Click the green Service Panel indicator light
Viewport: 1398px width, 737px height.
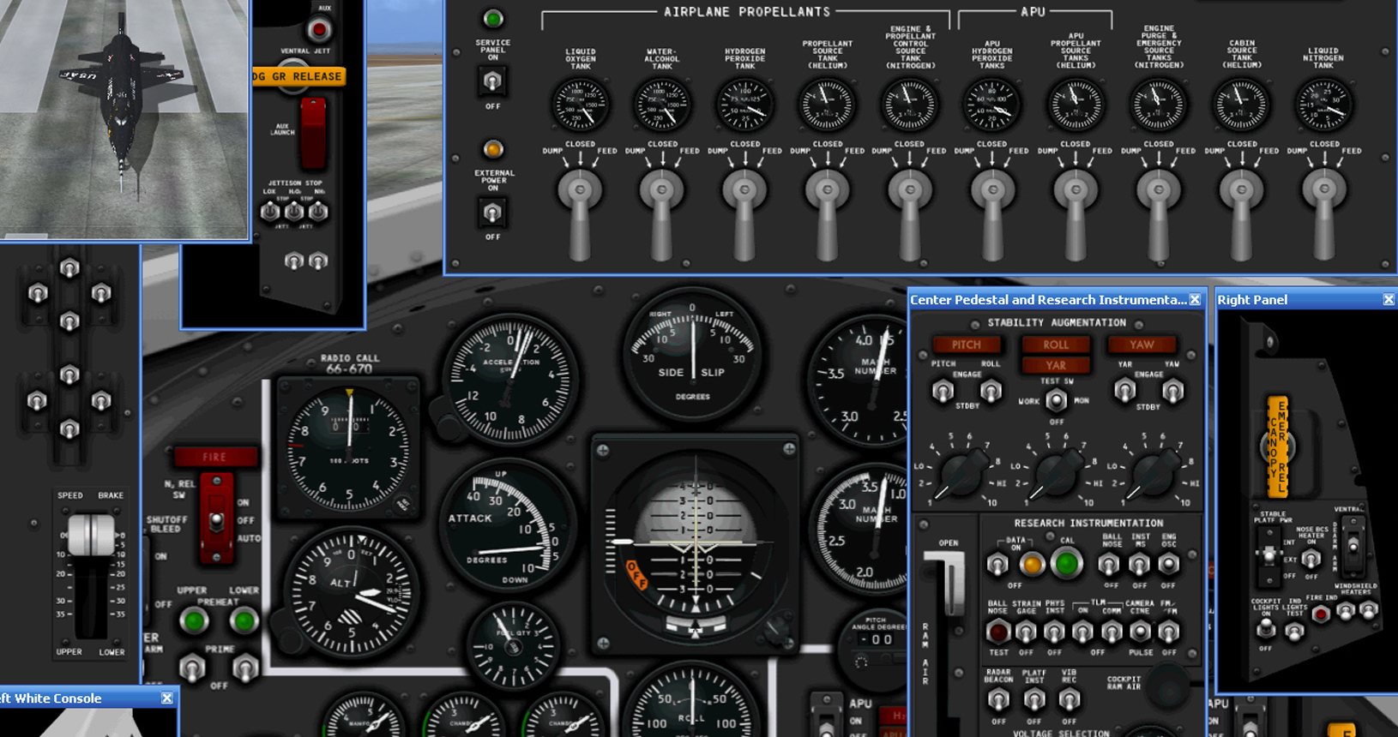tap(492, 19)
